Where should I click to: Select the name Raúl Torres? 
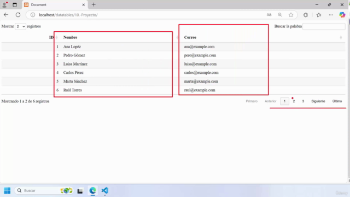[72, 90]
